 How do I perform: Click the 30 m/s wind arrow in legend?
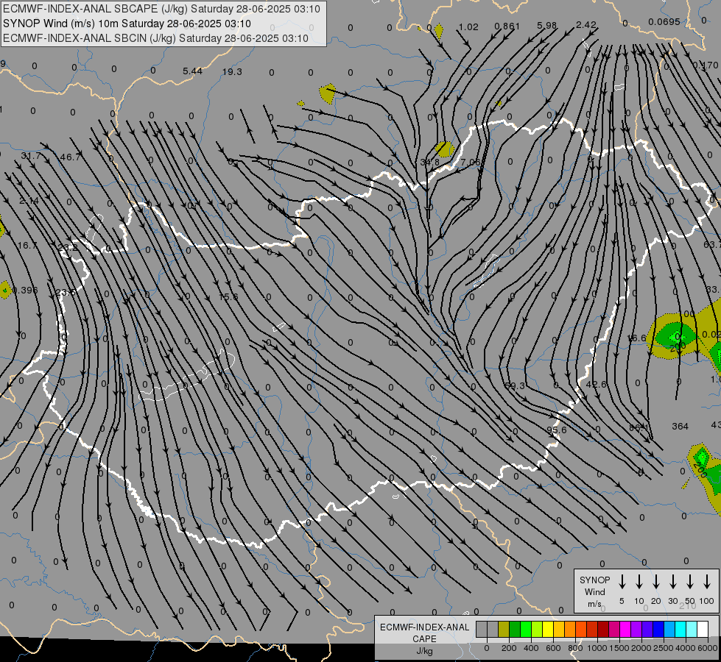673,582
